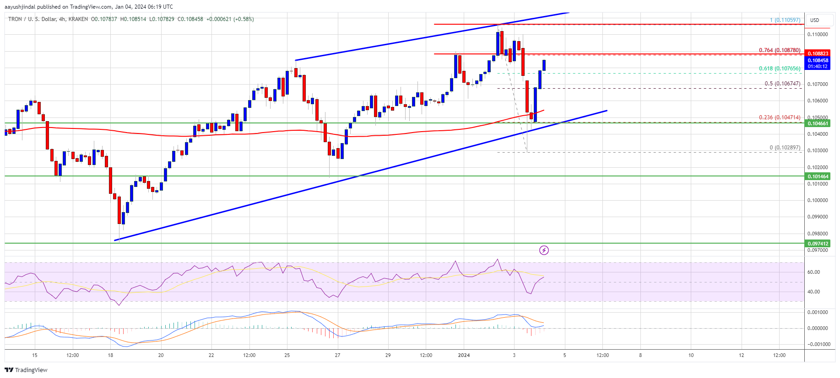Click the MACD 0.001000 scale value
This screenshot has width=840, height=378.
click(x=818, y=312)
